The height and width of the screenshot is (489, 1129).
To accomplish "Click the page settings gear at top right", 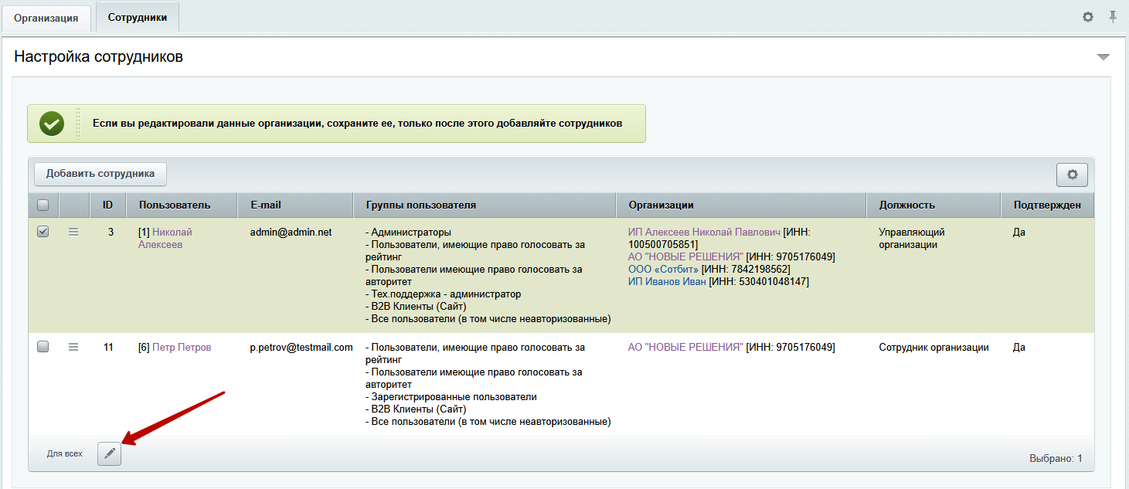I will [x=1088, y=16].
